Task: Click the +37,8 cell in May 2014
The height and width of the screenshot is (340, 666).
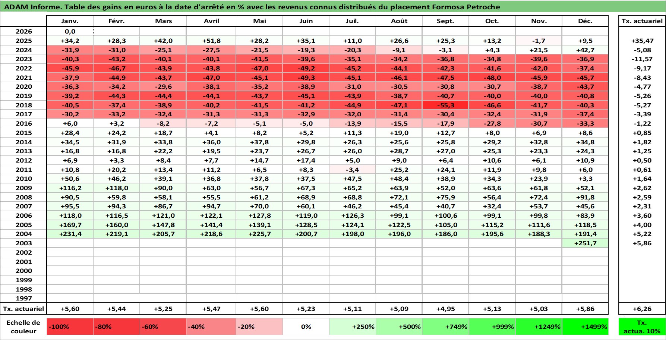Action: click(259, 142)
